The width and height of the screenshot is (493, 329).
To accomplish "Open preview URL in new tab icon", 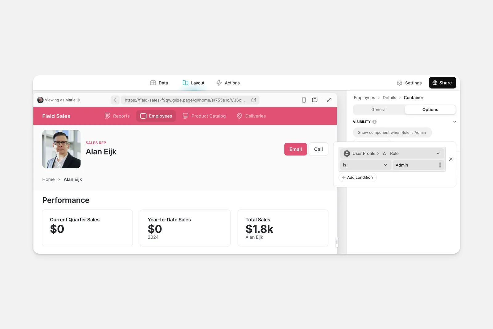I will pos(254,100).
